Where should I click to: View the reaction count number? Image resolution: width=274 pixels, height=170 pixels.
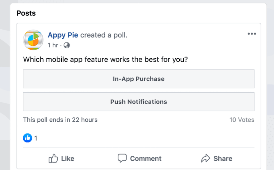[x=35, y=138]
